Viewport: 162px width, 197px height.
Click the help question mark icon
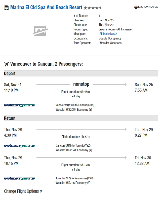[136, 7]
